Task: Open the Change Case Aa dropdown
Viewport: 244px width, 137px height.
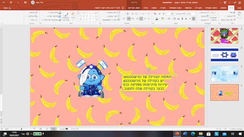Action: [169, 19]
